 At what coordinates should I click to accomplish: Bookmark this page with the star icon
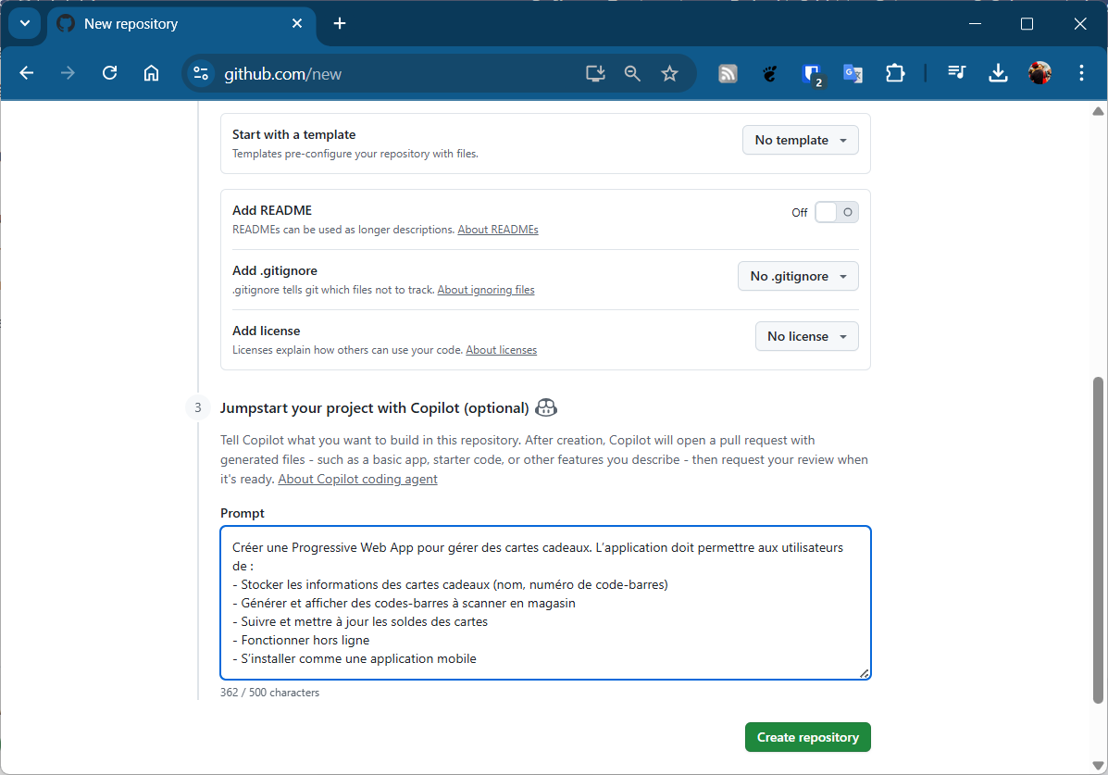[x=669, y=72]
